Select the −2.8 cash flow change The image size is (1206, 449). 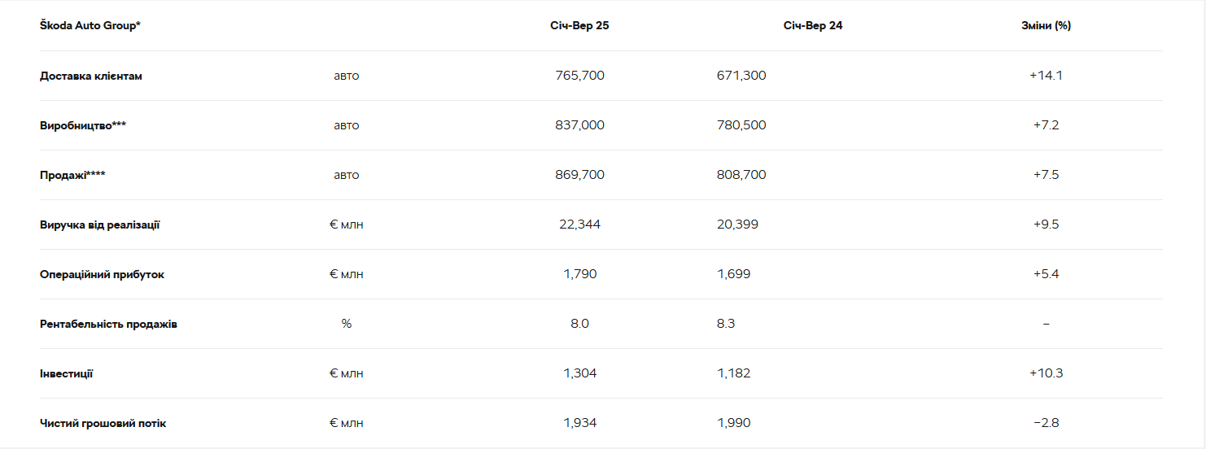1046,423
